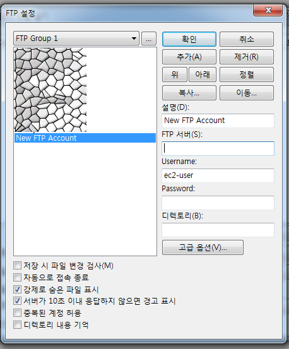
Task: Add an account with 추가(A)
Action: point(189,57)
